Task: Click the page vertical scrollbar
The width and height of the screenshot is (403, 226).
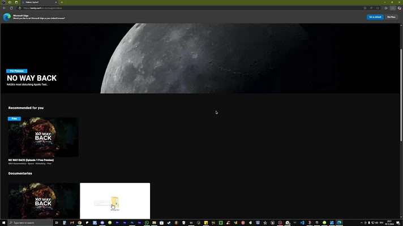Action: pyautogui.click(x=401, y=95)
